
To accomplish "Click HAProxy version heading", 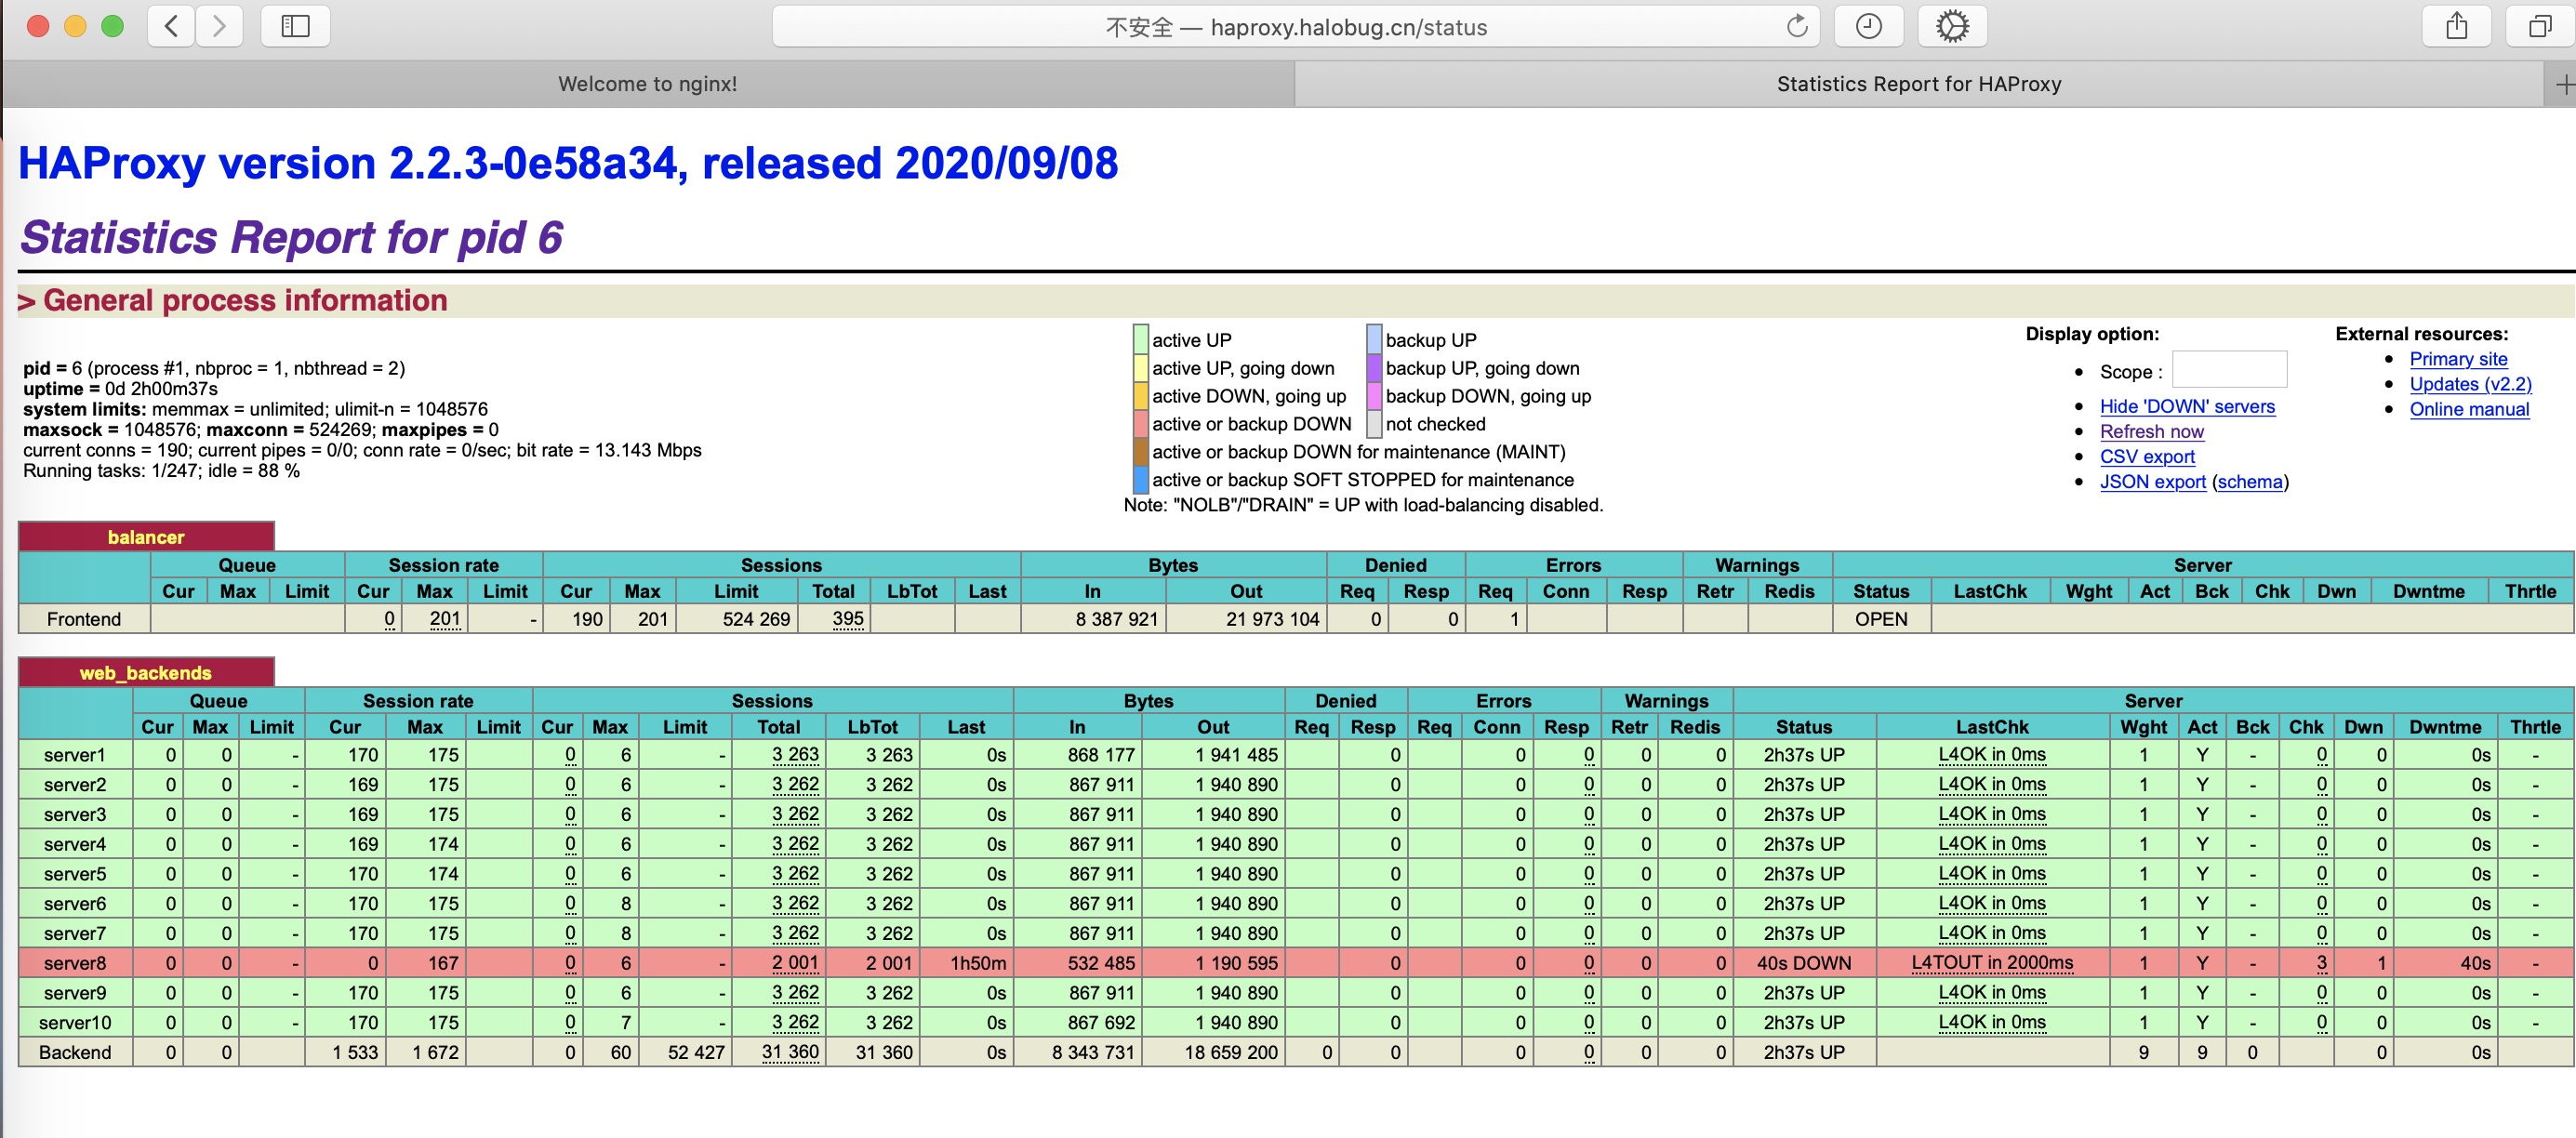I will pos(568,163).
